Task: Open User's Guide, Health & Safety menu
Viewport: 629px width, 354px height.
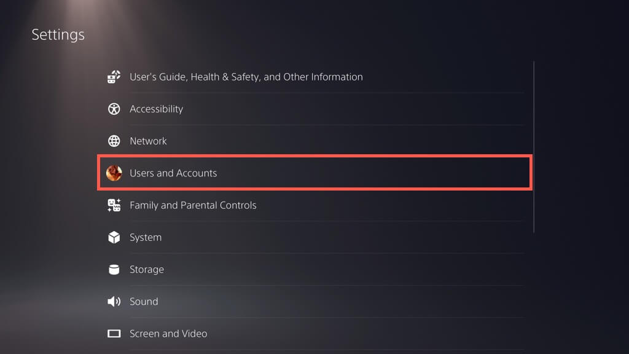Action: pos(246,77)
